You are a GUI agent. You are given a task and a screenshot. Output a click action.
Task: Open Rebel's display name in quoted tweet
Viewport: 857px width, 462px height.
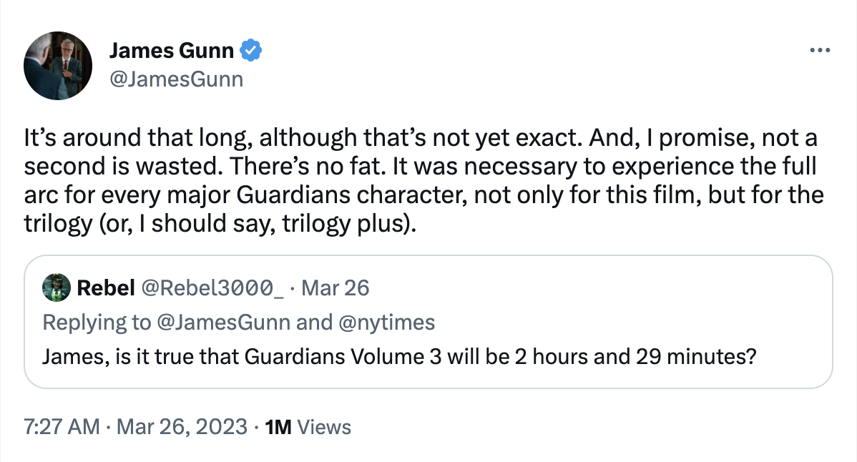(106, 288)
